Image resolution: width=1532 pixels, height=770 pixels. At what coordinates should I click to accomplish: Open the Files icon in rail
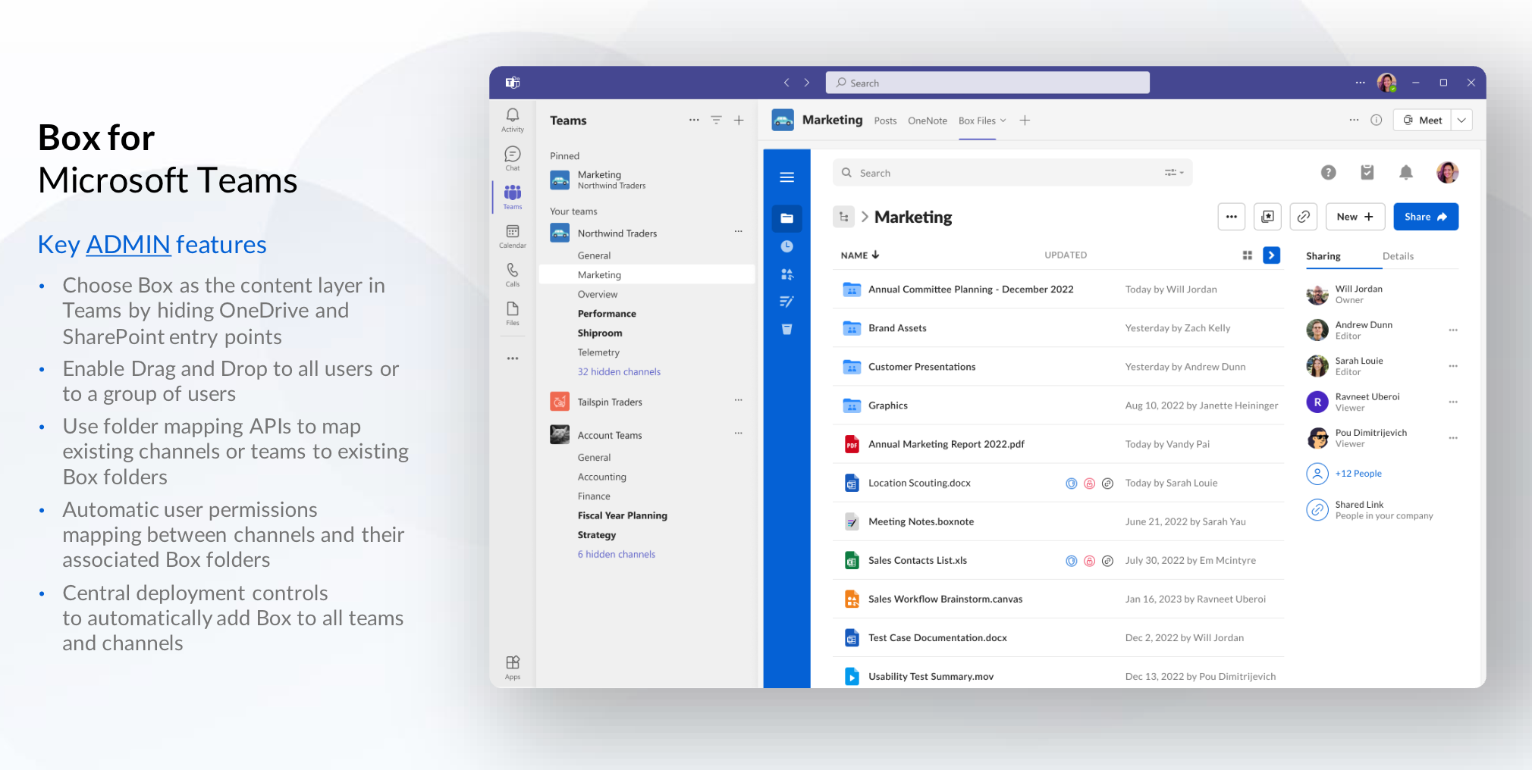513,313
